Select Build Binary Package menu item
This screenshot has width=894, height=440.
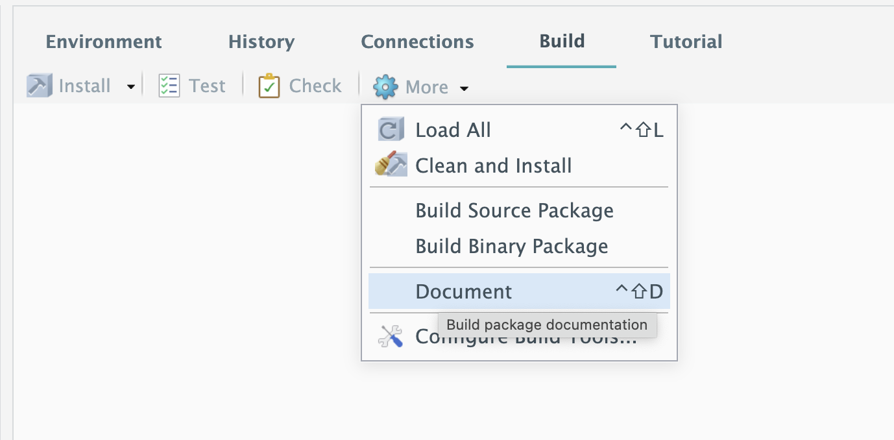(512, 247)
